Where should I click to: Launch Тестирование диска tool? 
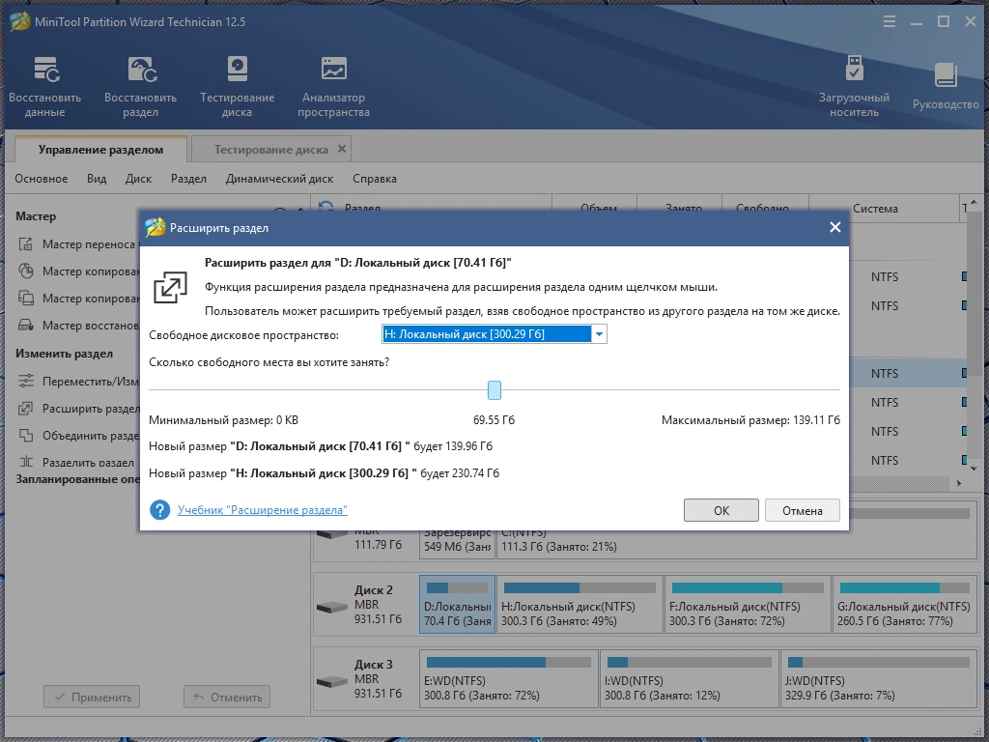(x=238, y=86)
